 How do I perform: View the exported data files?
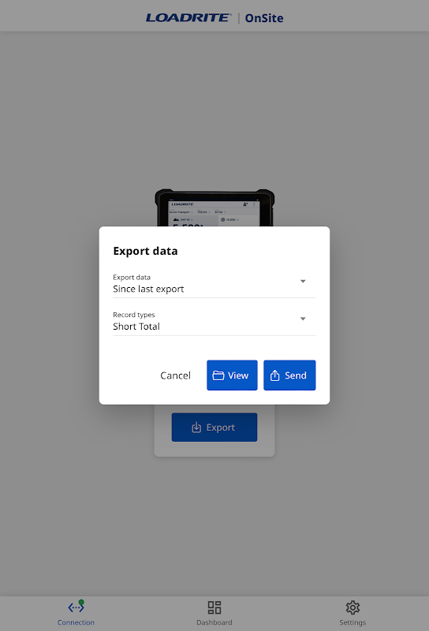tap(232, 375)
